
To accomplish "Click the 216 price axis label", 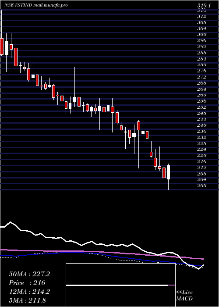I will (202, 161).
